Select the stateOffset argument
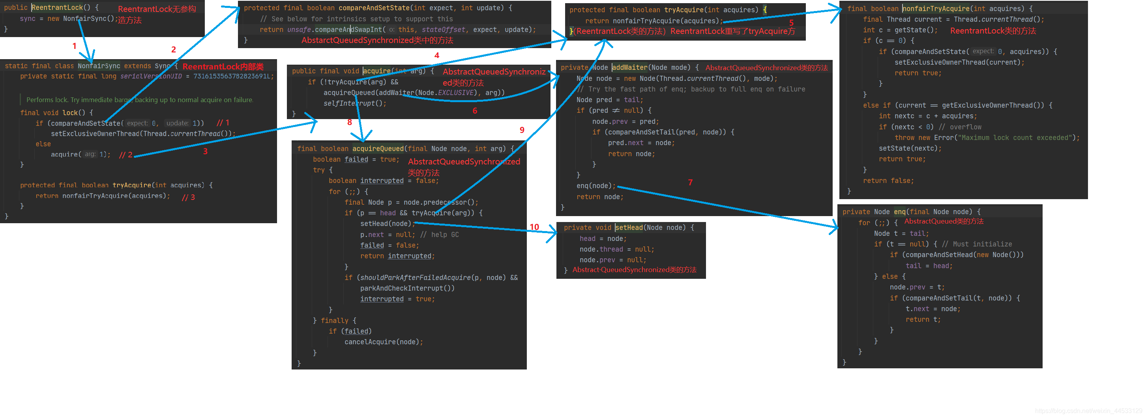 (x=443, y=30)
